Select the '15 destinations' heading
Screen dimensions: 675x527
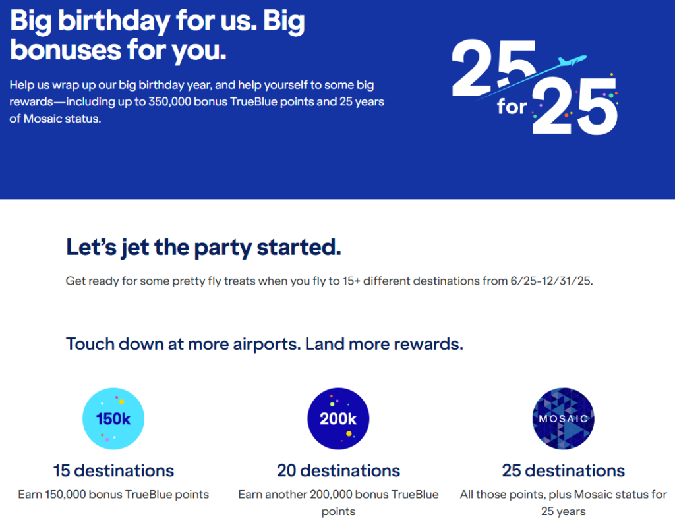(113, 470)
